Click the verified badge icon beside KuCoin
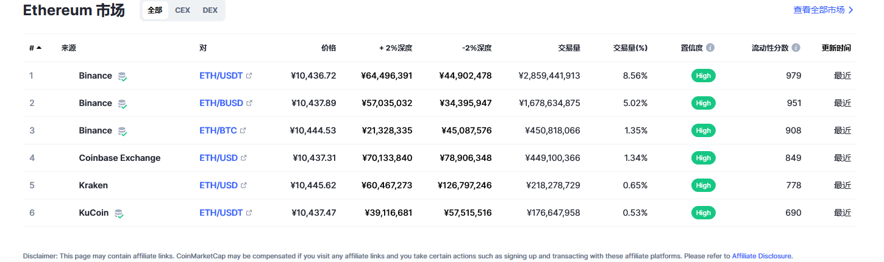This screenshot has height=262, width=884. pyautogui.click(x=119, y=213)
